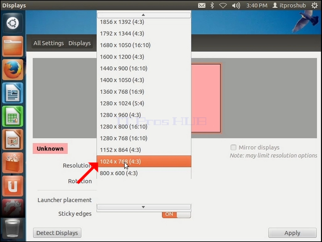Open the sound volume indicator
The image size is (322, 242).
point(236,6)
